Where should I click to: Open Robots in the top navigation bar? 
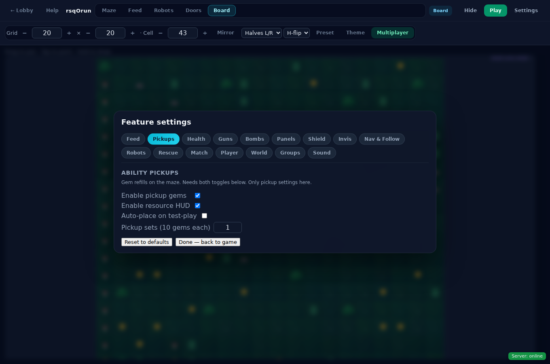pos(164,11)
